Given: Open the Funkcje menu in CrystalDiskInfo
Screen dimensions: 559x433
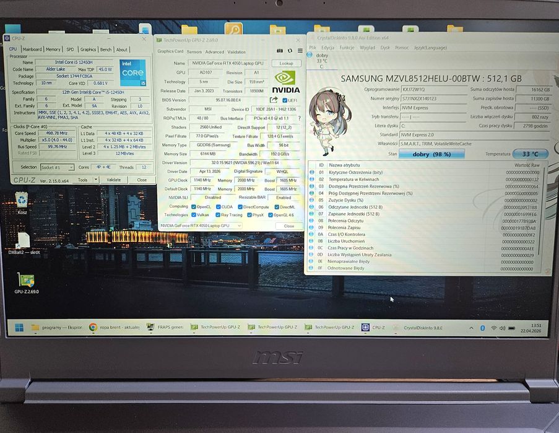Looking at the screenshot, I should (347, 48).
